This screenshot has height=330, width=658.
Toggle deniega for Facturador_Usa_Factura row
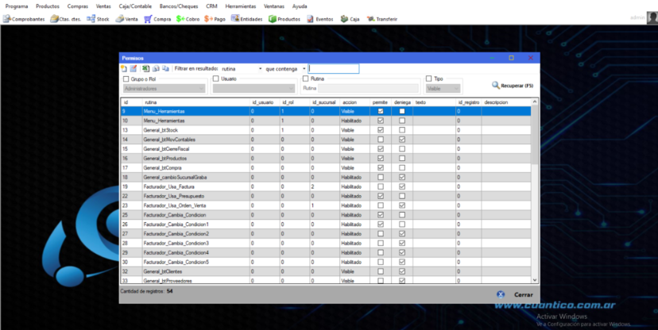[402, 186]
